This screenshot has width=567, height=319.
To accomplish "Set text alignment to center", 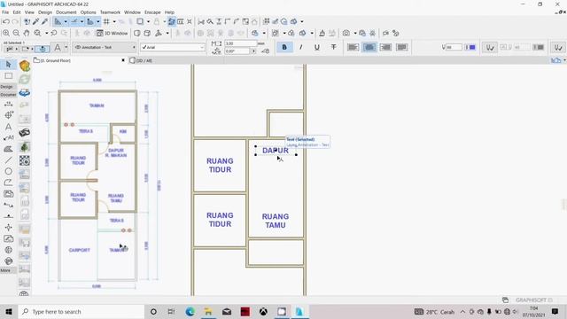I will tap(369, 47).
